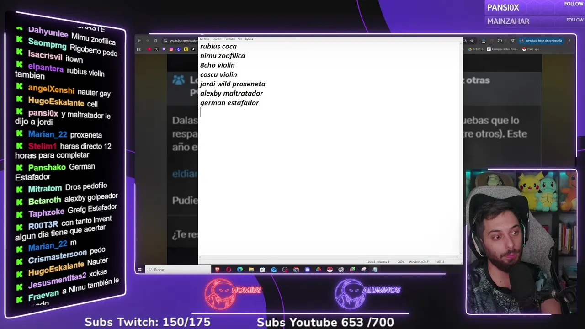
Task: Click chat username Marian_22 beside 'proxeneta'
Action: coord(48,134)
